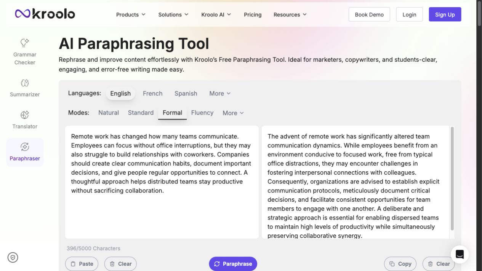Click the paraphrased output text area
The image size is (482, 271).
pos(355,182)
